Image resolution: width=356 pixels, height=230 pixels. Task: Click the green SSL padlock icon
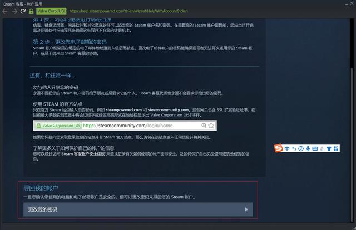(x=31, y=11)
